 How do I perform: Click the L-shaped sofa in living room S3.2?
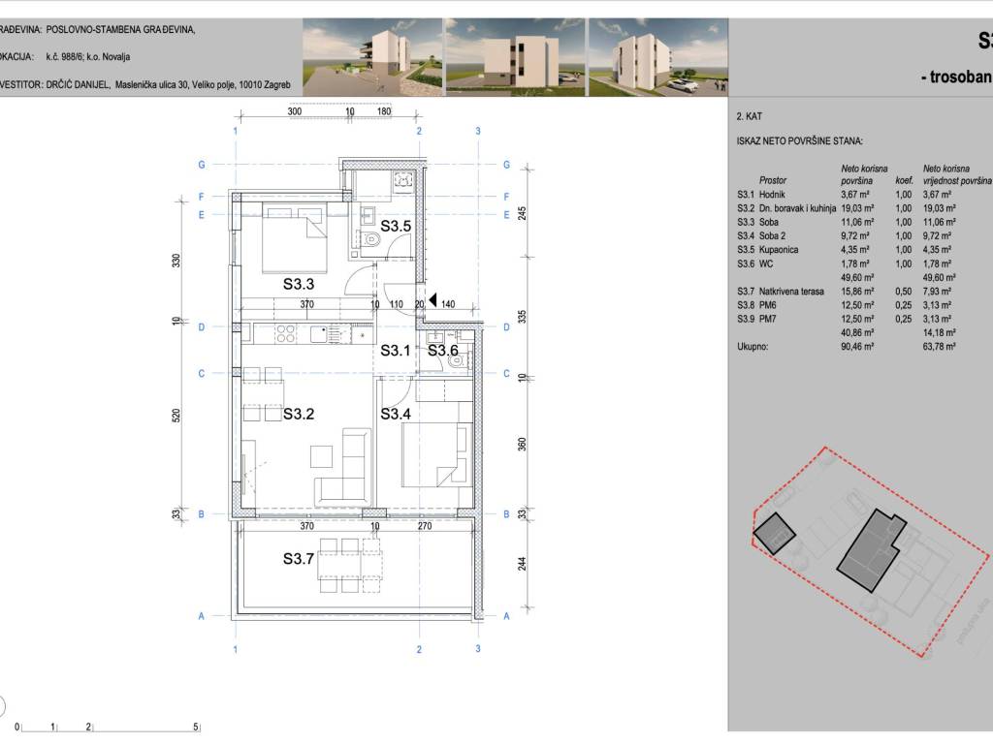coord(344,470)
